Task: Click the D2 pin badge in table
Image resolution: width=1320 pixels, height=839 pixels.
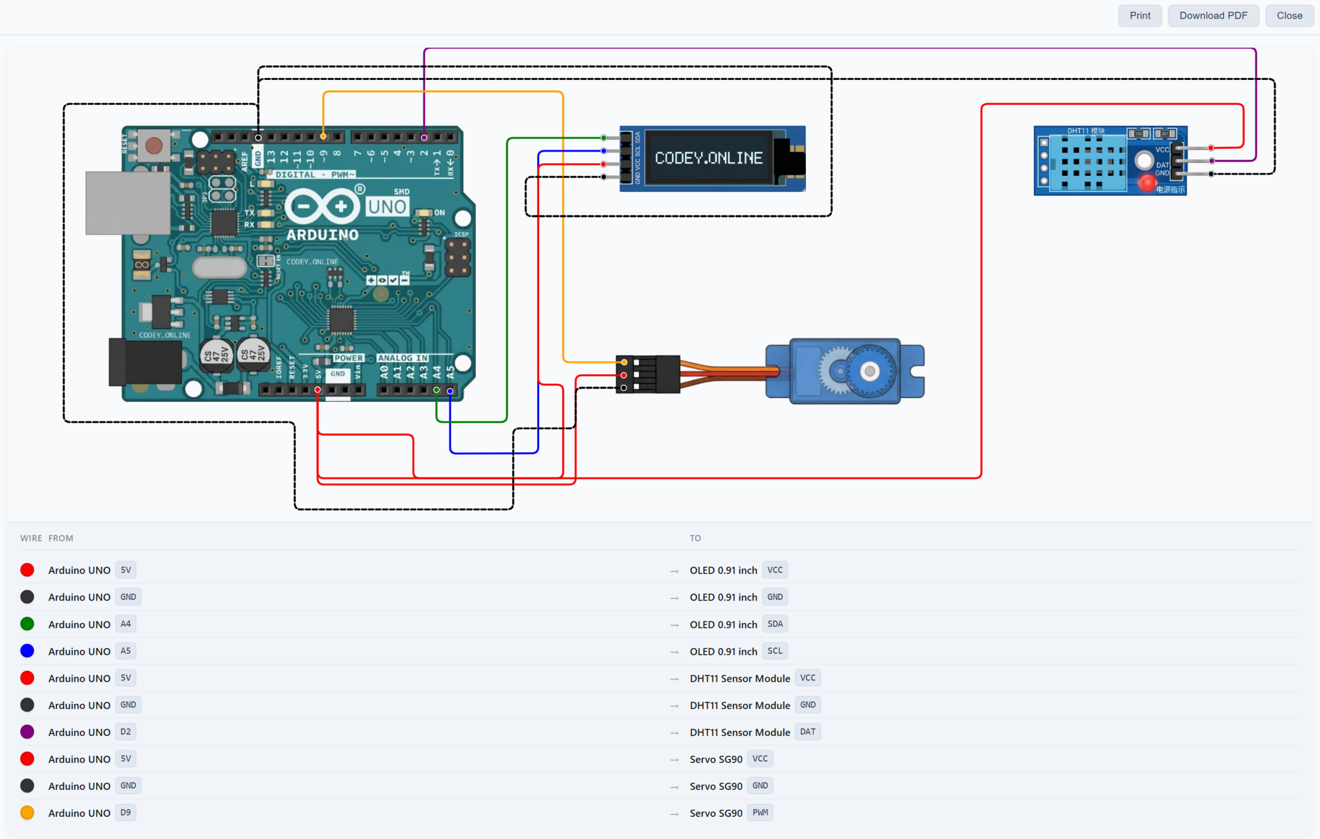Action: click(x=126, y=732)
